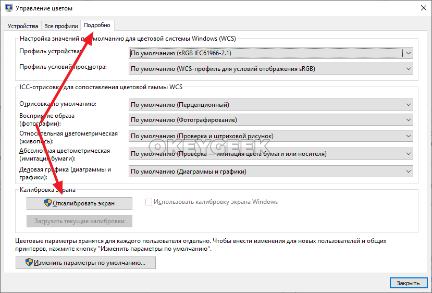Click Изменить параметры по умолчанию button
Image resolution: width=432 pixels, height=293 pixels.
[x=86, y=263]
